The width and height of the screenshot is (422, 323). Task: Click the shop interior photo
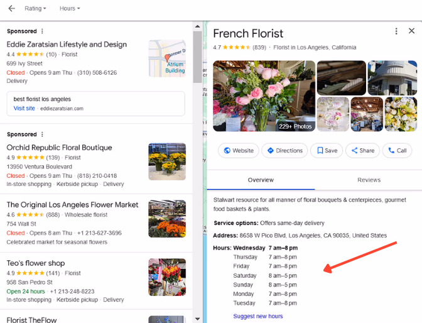click(x=367, y=114)
